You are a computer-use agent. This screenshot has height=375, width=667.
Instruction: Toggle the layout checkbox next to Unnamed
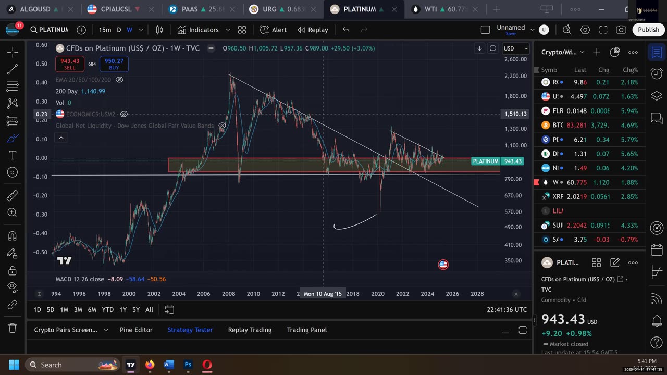[485, 30]
